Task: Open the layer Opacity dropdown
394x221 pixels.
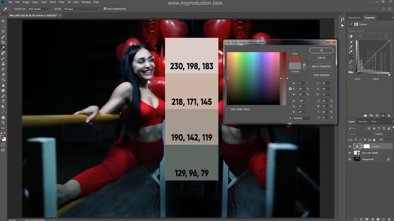Action: coord(388,134)
